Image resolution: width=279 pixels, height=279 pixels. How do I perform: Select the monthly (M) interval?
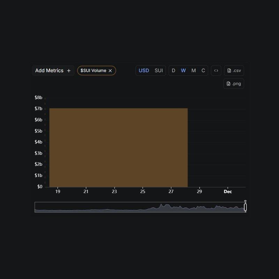[194, 70]
